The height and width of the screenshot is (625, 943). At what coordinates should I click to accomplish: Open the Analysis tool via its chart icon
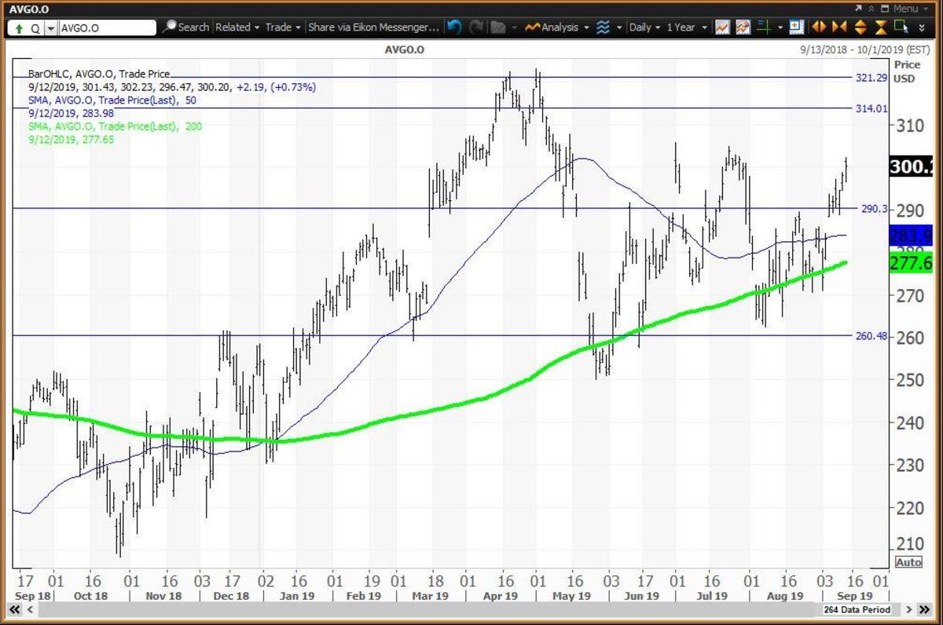(530, 27)
